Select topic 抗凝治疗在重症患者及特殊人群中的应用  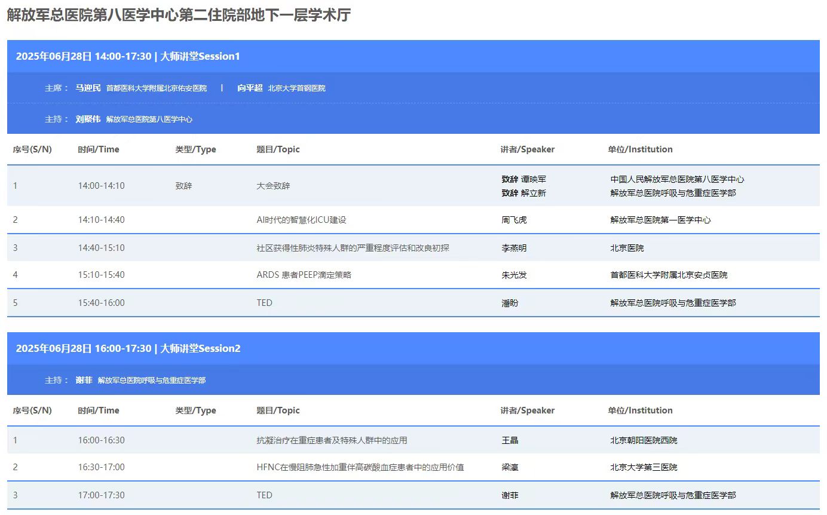(x=332, y=440)
